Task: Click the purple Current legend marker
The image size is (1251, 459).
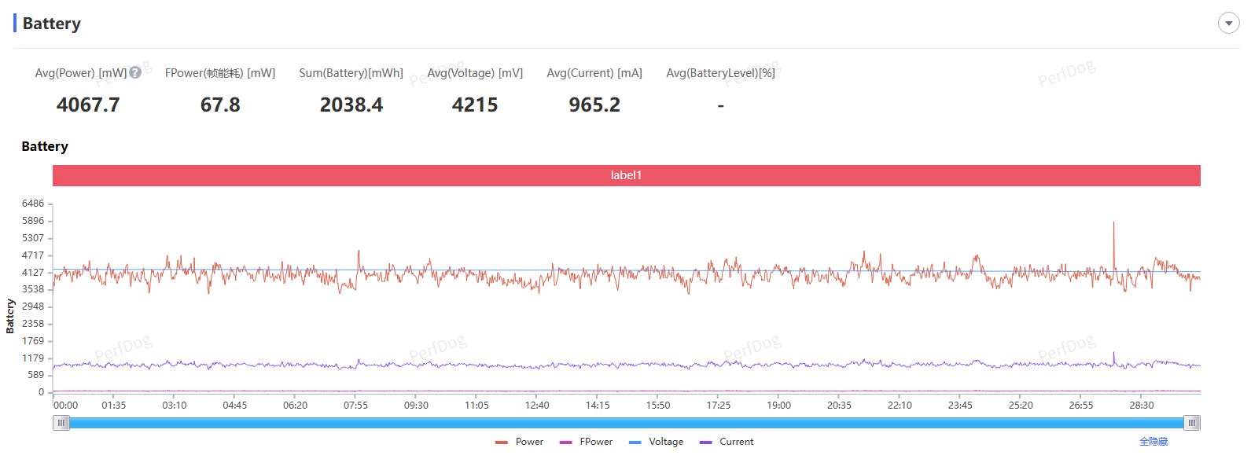Action: point(705,442)
